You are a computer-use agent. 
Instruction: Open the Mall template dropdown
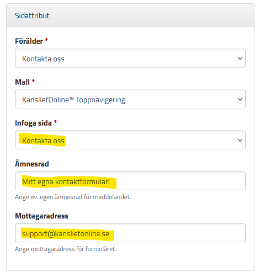[x=130, y=99]
